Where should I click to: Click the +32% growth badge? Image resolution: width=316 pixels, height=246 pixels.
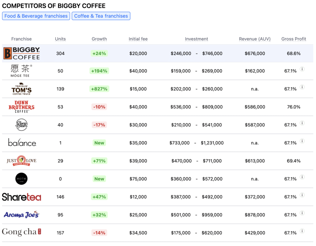point(99,215)
